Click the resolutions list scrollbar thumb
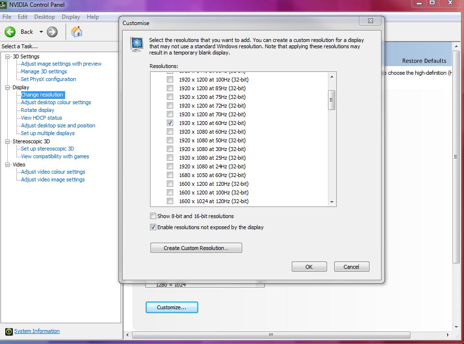The width and height of the screenshot is (464, 344). tap(332, 100)
